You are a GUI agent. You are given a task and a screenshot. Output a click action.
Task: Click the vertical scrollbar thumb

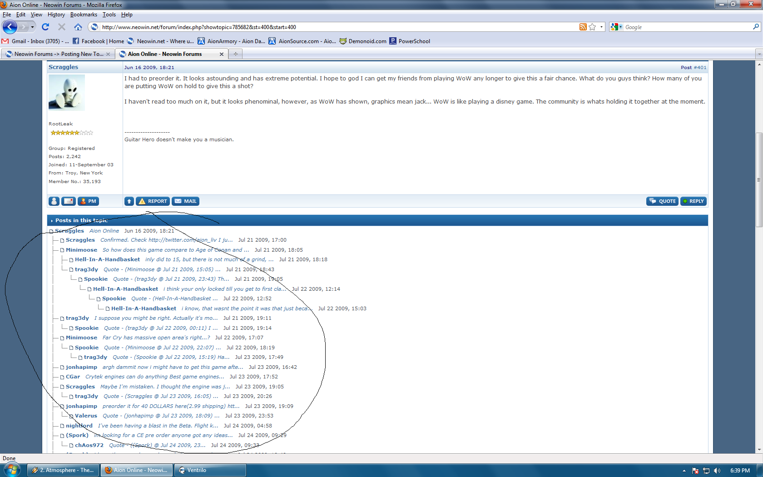(x=759, y=179)
